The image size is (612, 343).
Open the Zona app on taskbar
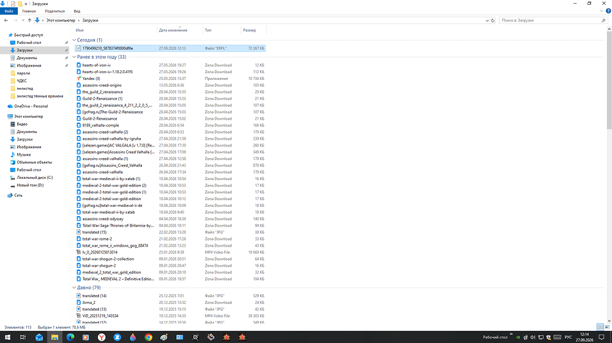tap(117, 337)
